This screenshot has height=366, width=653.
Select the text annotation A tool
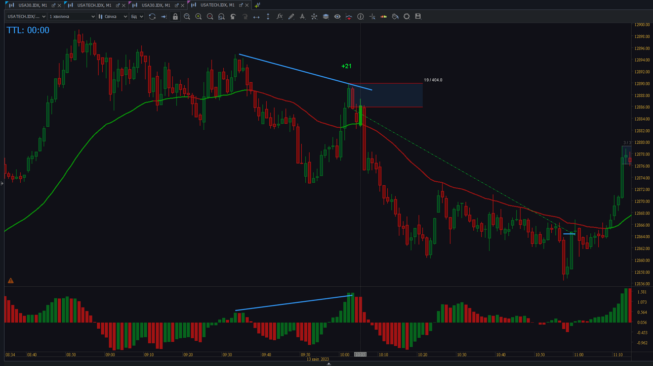[302, 17]
